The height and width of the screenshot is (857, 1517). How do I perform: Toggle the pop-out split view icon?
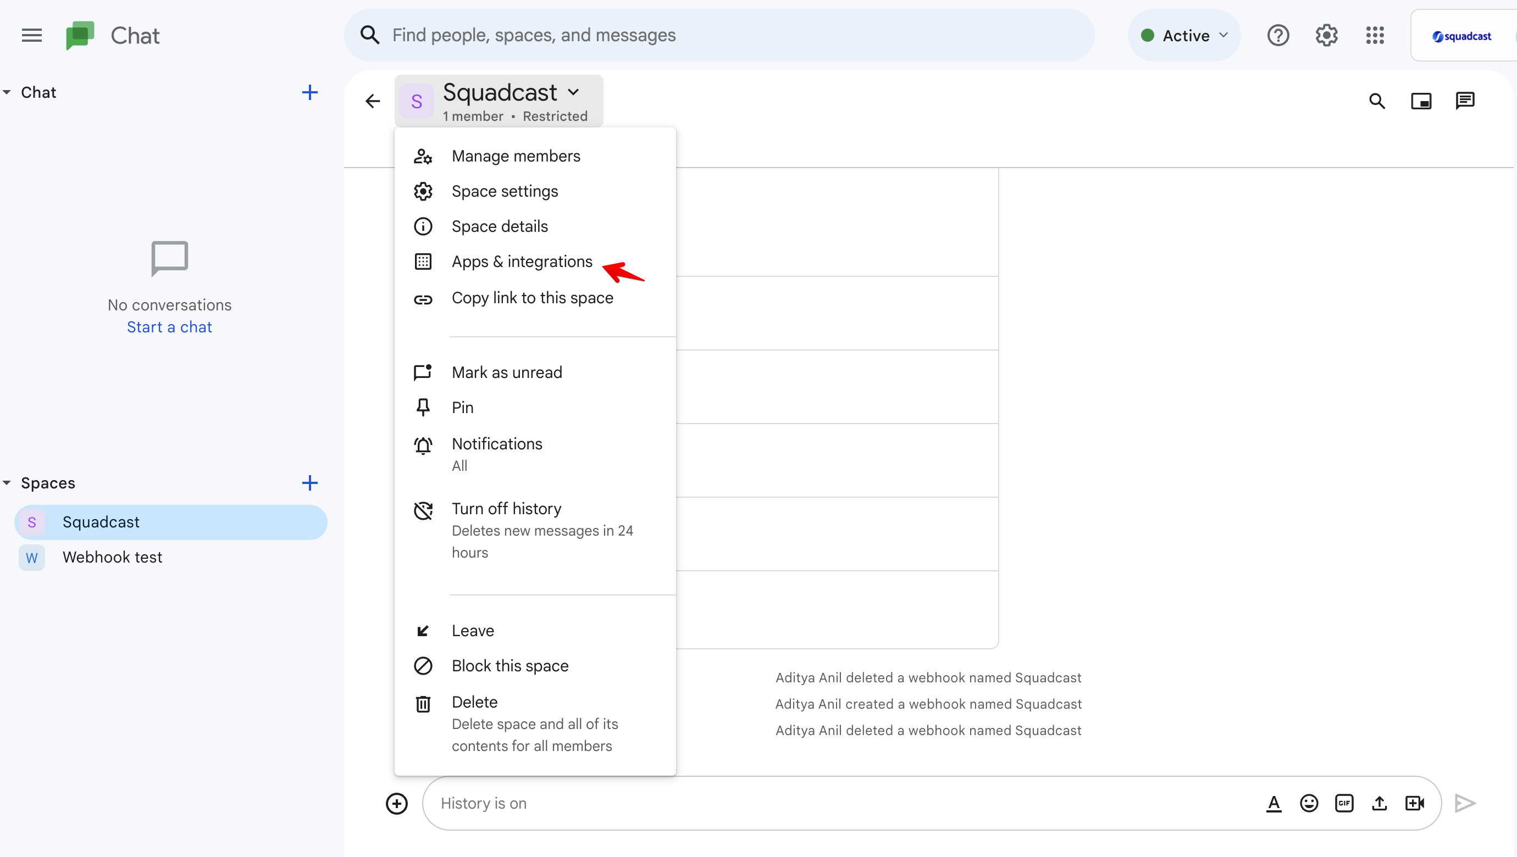pyautogui.click(x=1420, y=101)
